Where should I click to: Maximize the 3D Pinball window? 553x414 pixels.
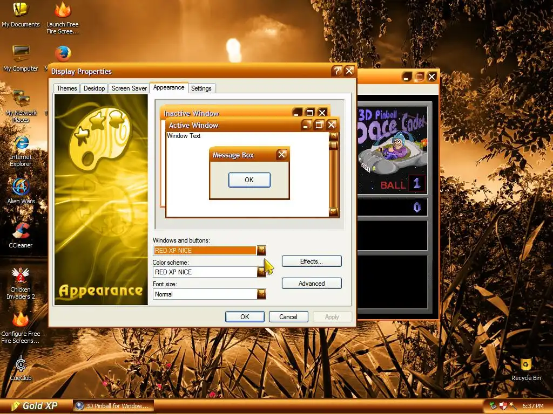(419, 77)
